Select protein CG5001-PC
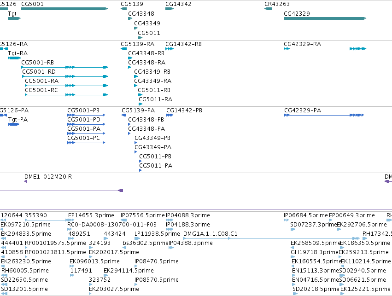Screen dimensions: 392x296 point(86,143)
